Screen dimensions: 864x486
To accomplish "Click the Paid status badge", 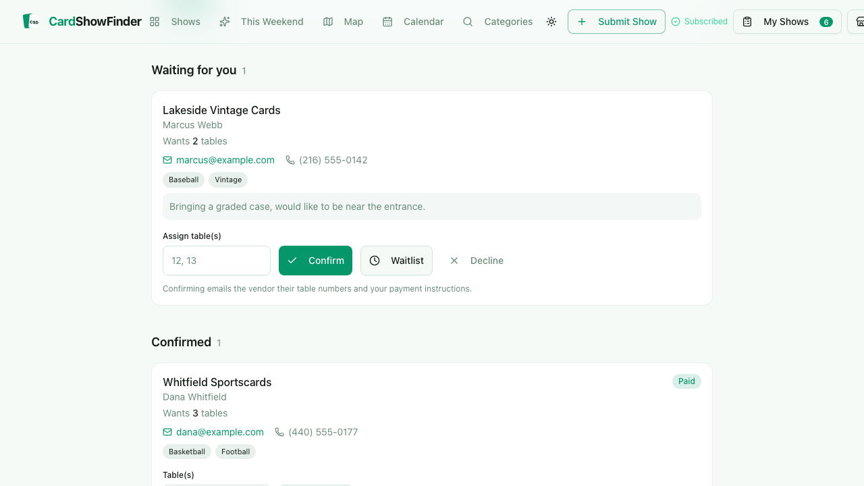I will 686,381.
